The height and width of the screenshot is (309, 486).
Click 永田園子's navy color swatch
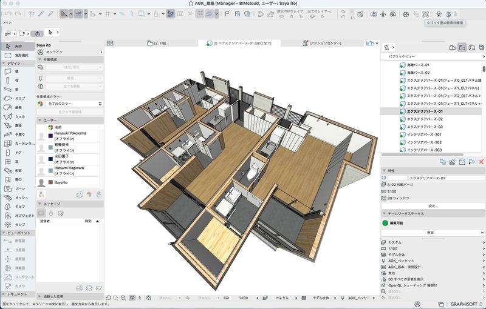point(50,159)
